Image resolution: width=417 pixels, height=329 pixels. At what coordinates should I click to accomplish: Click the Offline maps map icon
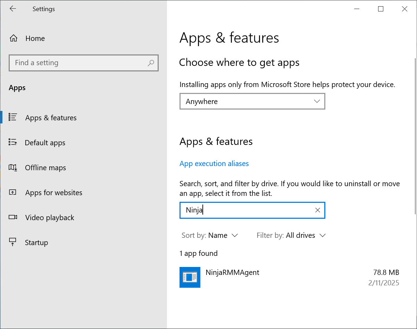click(x=13, y=167)
